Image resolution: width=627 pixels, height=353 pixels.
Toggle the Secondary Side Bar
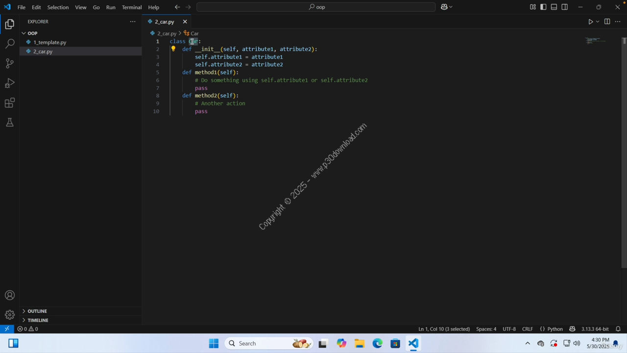[x=565, y=7]
